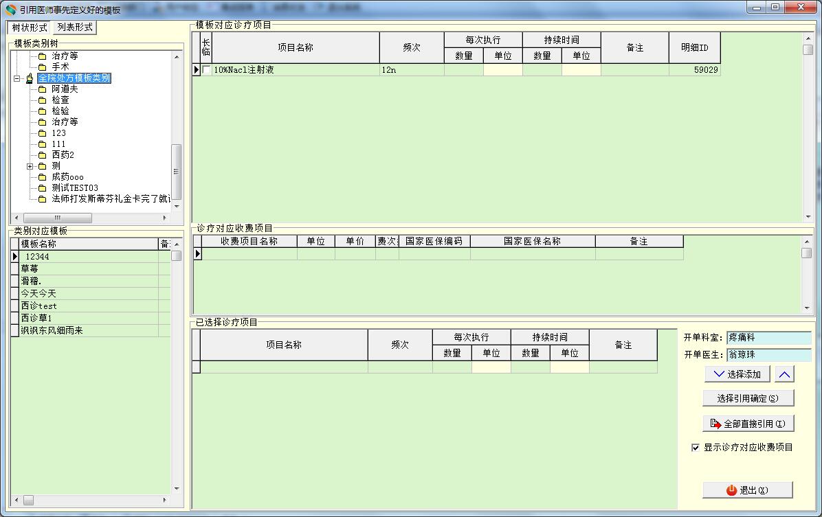Click the application icon in the title bar

[x=10, y=10]
